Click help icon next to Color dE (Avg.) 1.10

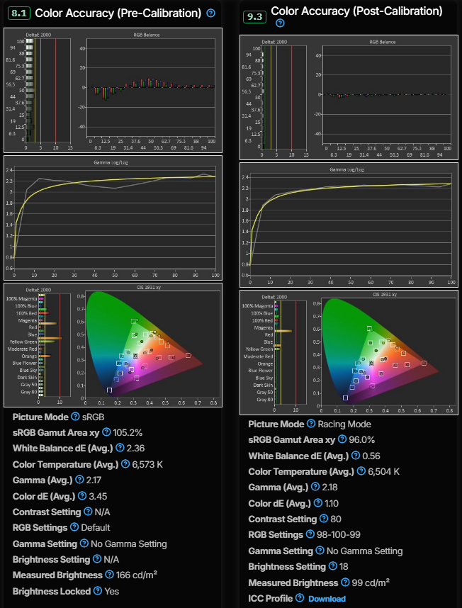tap(318, 503)
